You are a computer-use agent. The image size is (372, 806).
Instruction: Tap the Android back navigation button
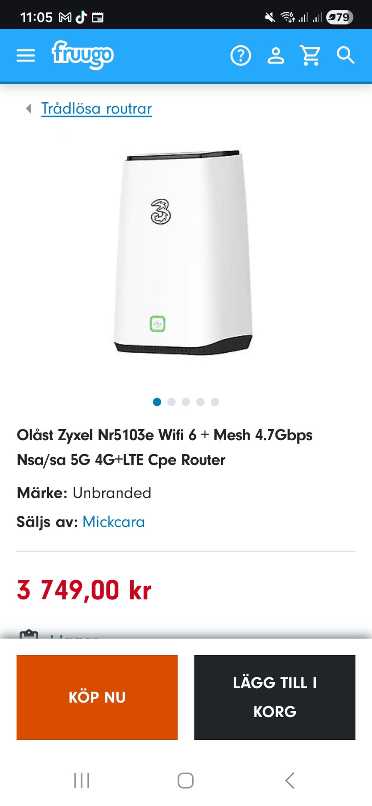click(x=290, y=780)
